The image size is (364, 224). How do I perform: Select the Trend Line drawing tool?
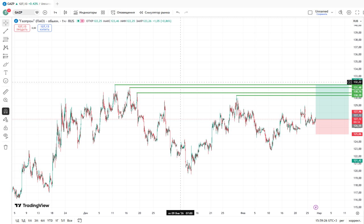6,31
